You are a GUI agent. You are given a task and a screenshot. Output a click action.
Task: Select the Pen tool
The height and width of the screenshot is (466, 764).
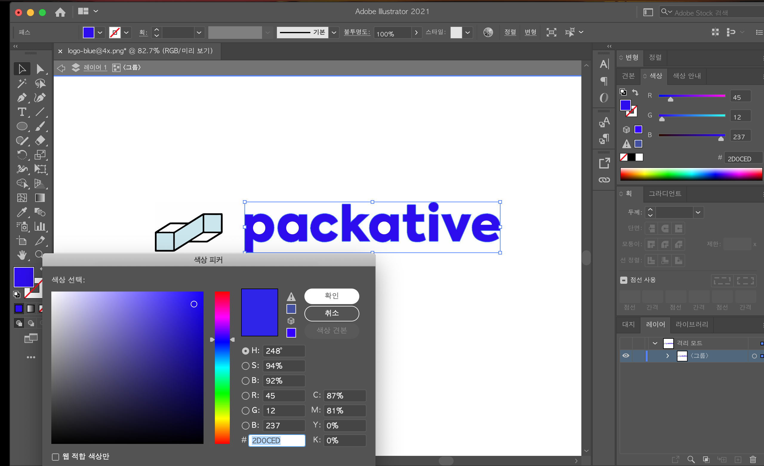pyautogui.click(x=22, y=97)
